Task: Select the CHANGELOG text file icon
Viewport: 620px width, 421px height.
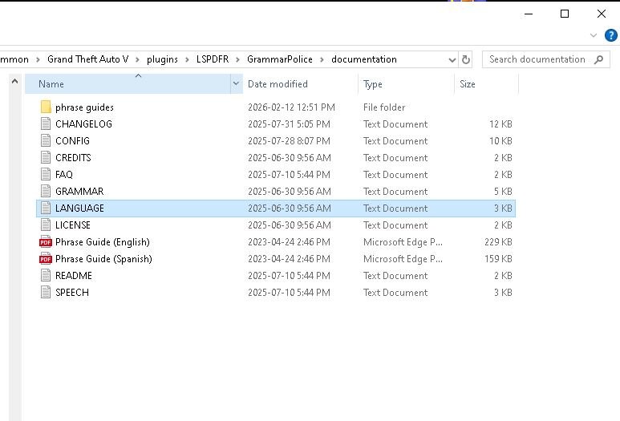Action: pyautogui.click(x=46, y=124)
